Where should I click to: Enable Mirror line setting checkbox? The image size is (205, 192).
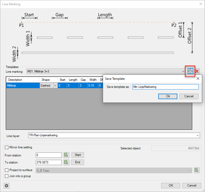tap(7, 148)
